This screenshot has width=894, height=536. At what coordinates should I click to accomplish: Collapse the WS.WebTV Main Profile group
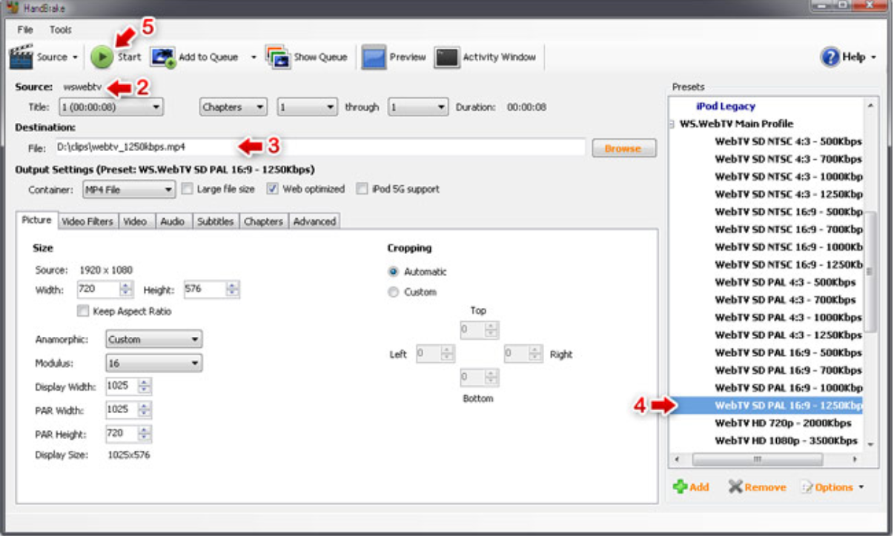pyautogui.click(x=672, y=124)
